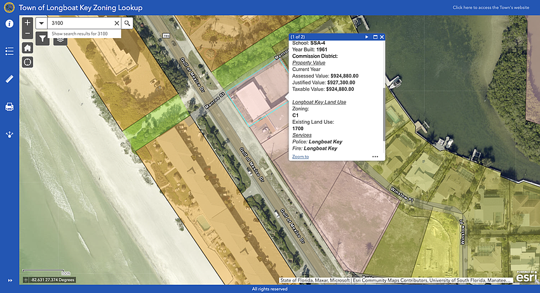Click the (1 of 2) popup counter

297,37
